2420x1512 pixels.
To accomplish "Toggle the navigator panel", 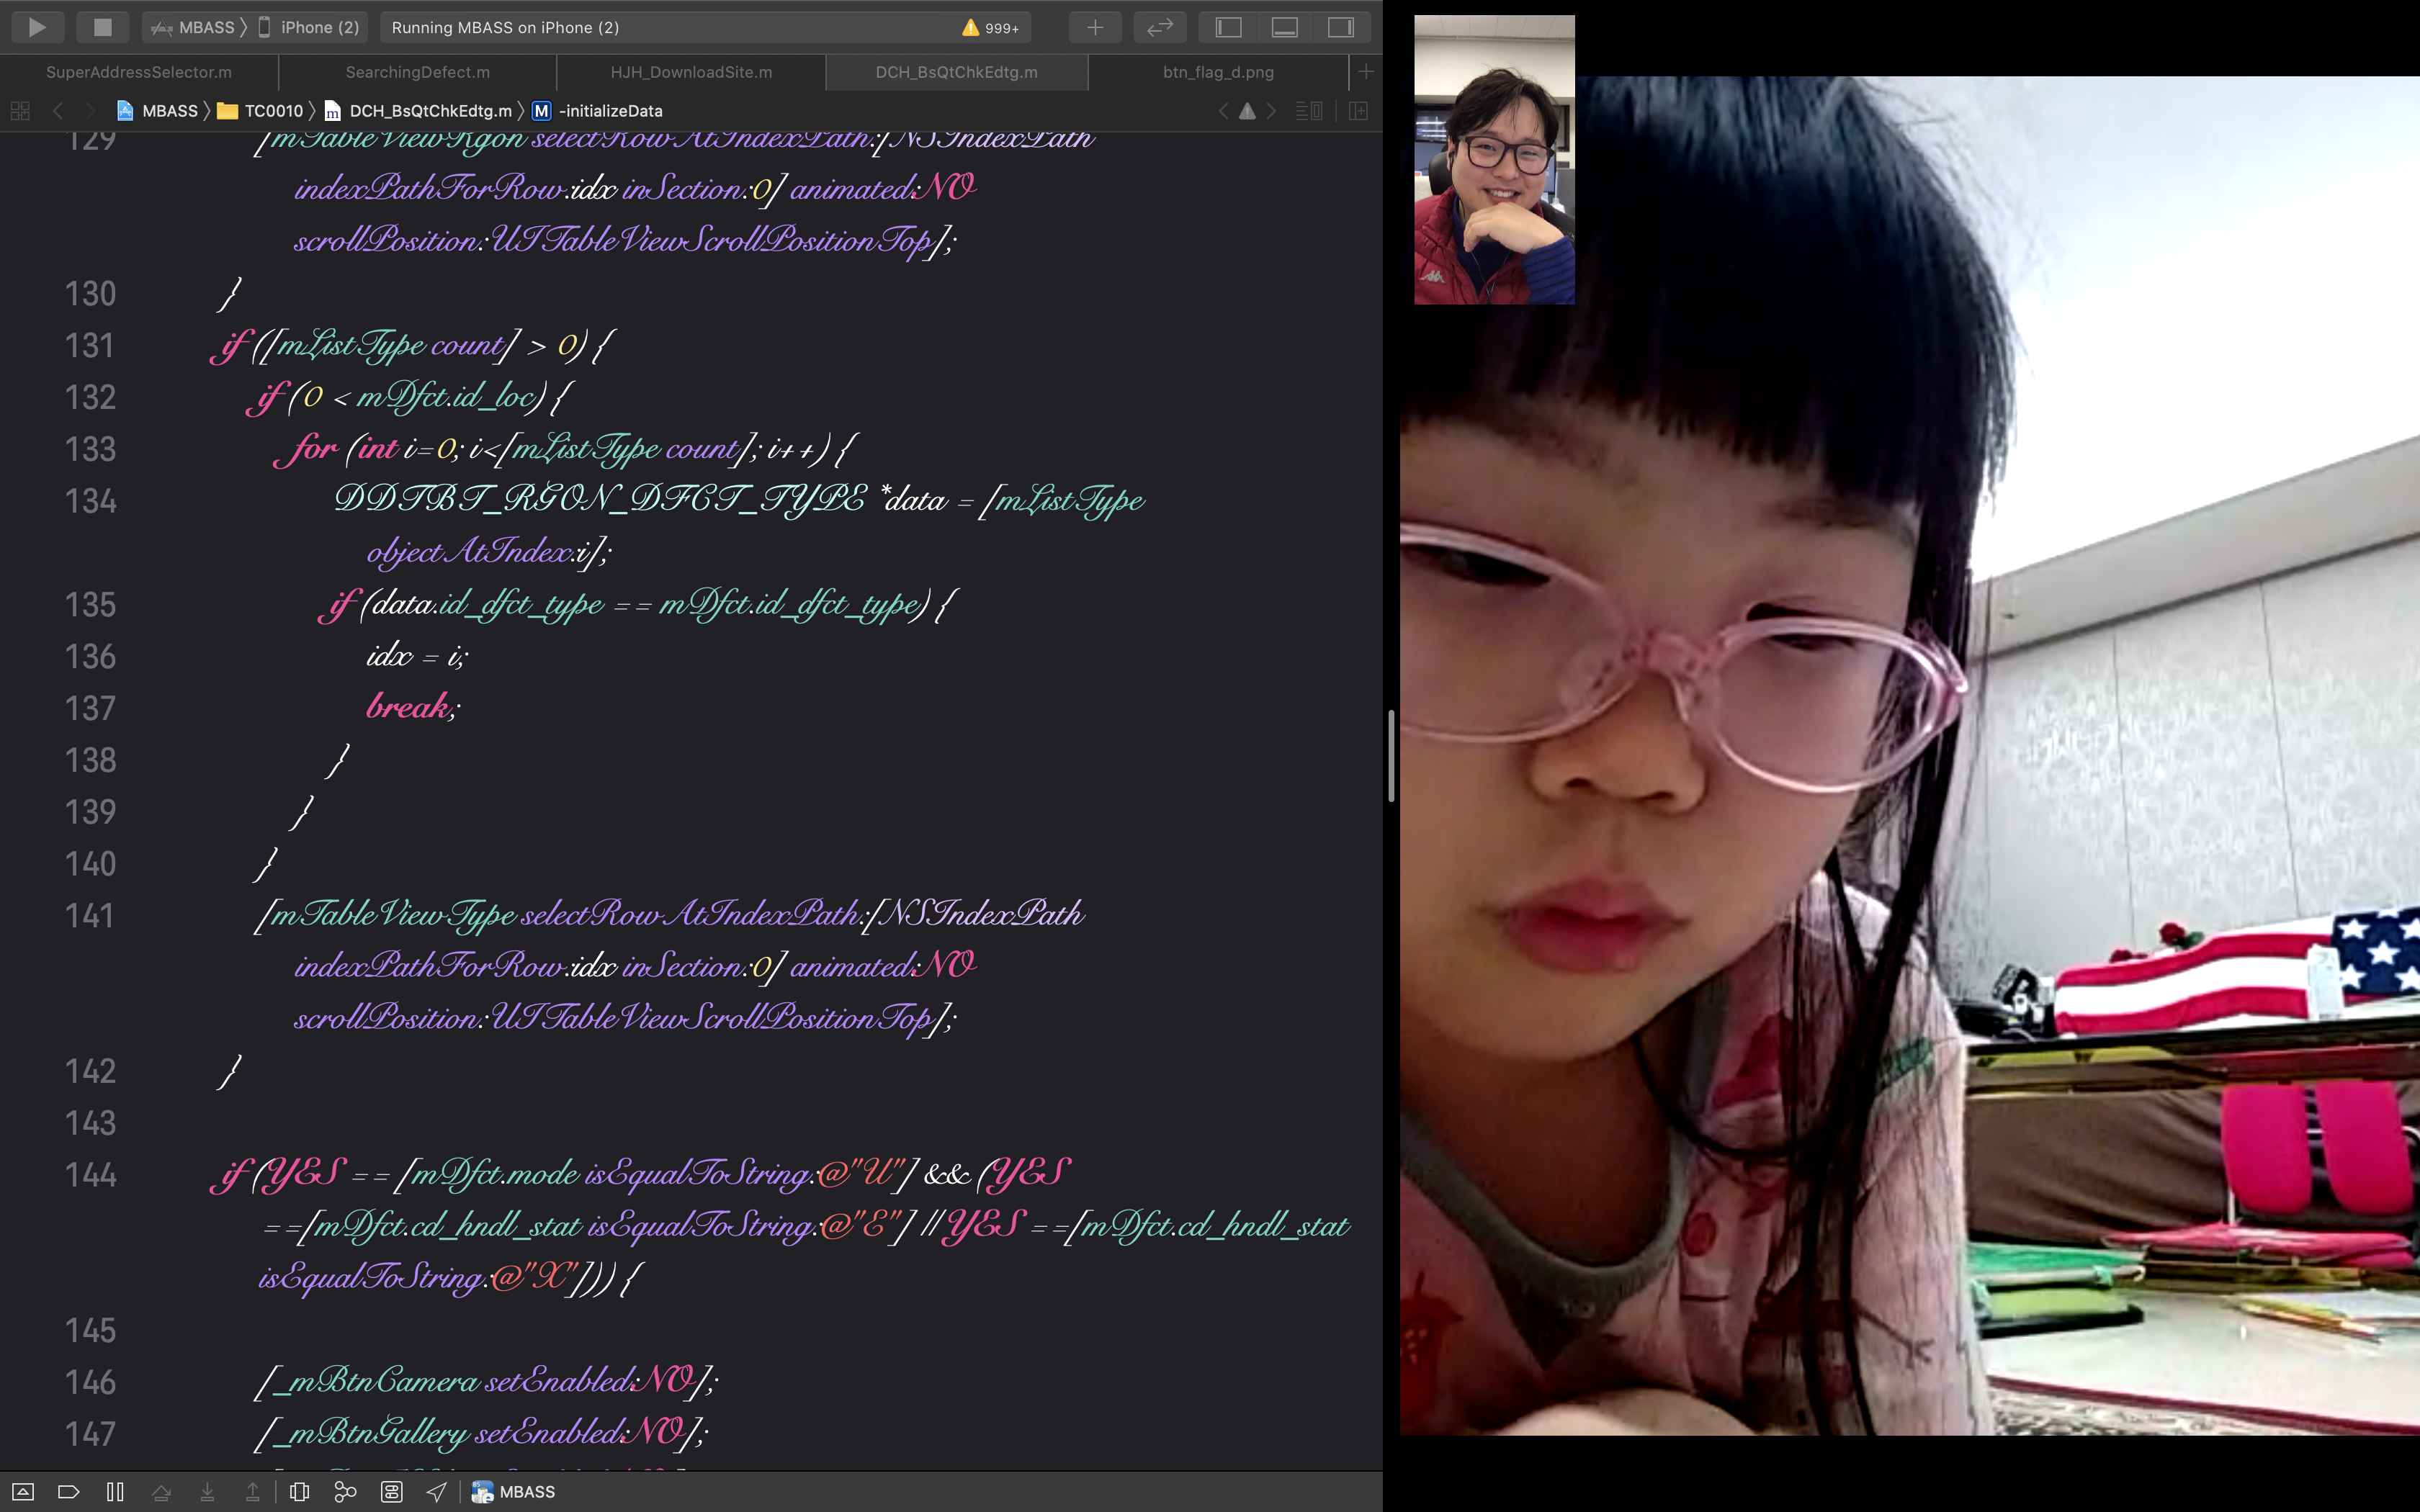I will (1228, 27).
